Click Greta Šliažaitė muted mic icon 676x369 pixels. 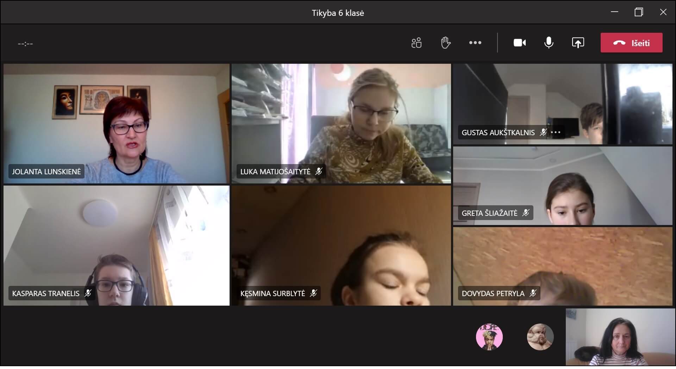click(x=525, y=213)
